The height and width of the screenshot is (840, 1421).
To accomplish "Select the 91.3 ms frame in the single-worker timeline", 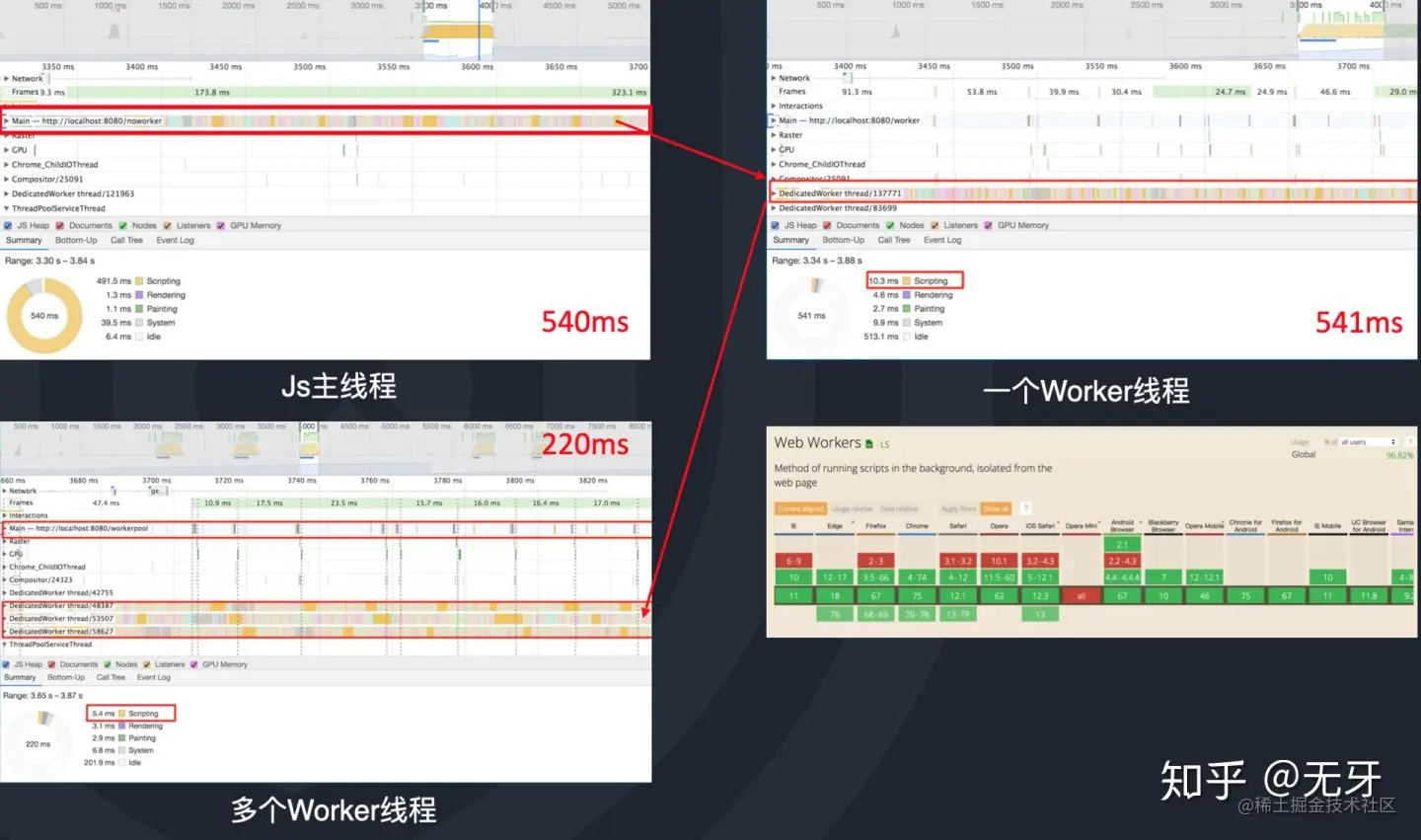I will click(857, 92).
